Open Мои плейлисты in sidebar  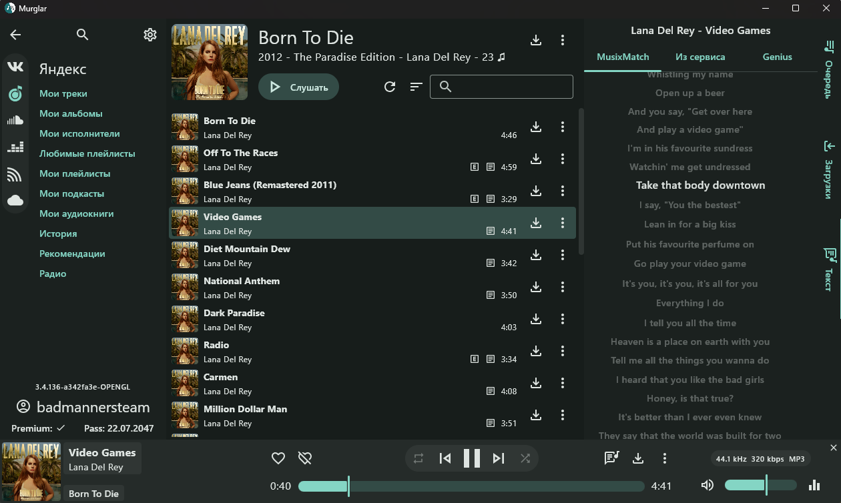[x=75, y=173]
